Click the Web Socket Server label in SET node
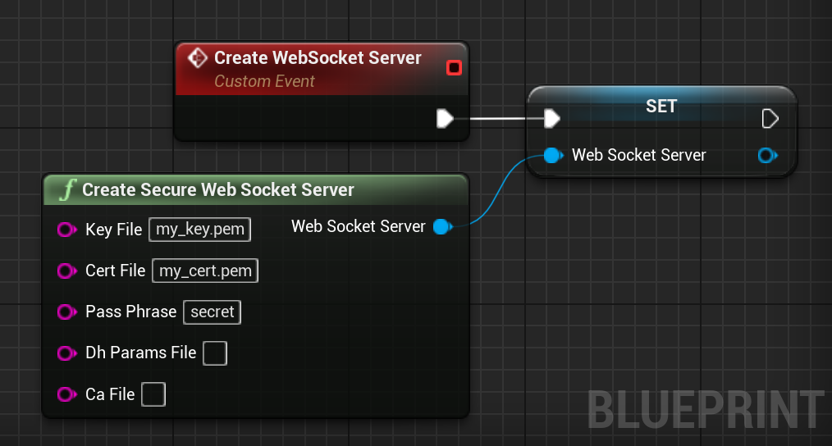The height and width of the screenshot is (446, 832). 639,155
